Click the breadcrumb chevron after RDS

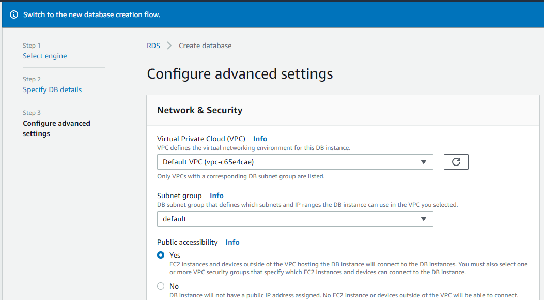click(169, 46)
